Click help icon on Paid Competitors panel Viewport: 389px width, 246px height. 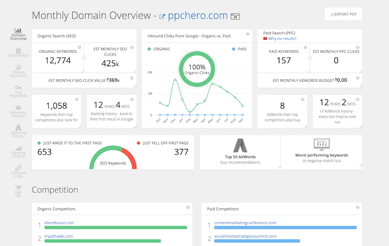[358, 207]
